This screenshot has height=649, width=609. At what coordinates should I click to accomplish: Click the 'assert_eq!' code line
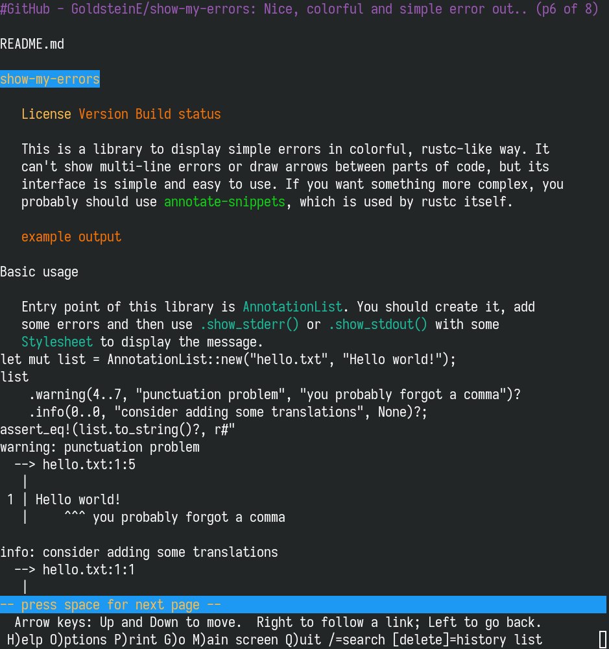point(117,430)
